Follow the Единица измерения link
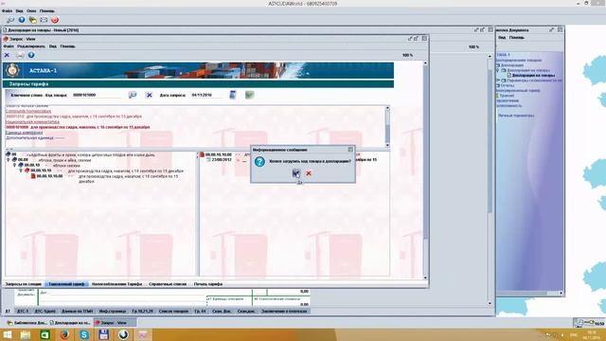The width and height of the screenshot is (606, 341). click(24, 133)
